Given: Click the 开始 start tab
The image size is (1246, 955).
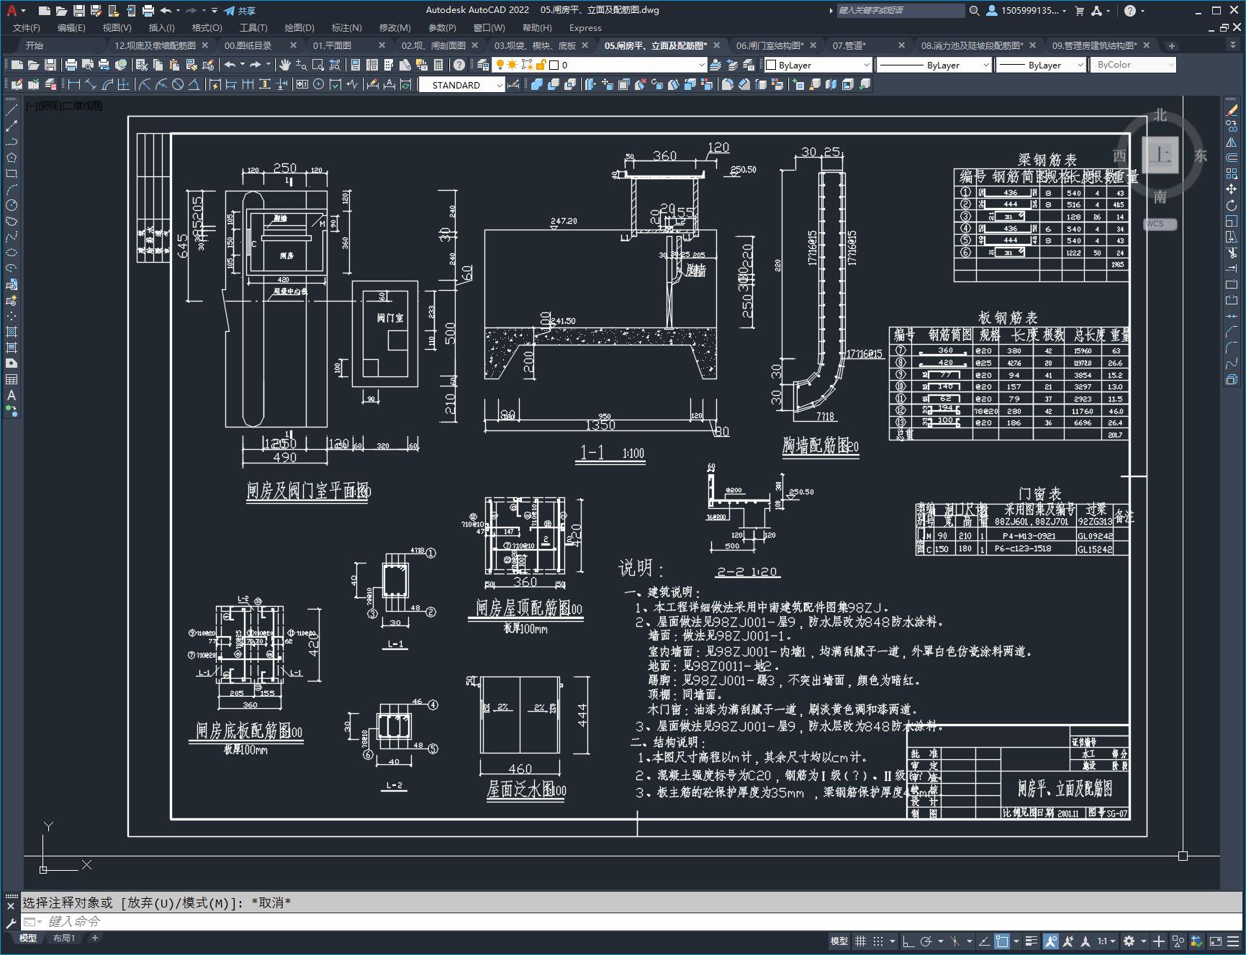Looking at the screenshot, I should pos(35,45).
